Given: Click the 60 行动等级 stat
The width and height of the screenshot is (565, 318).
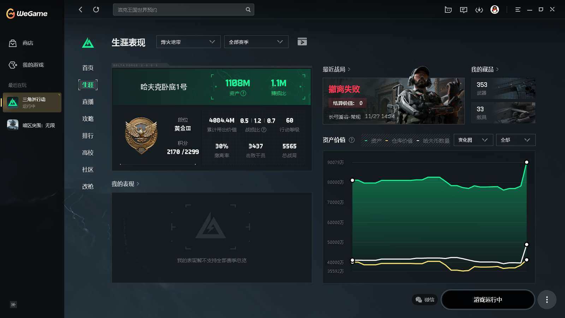Looking at the screenshot, I should (290, 120).
